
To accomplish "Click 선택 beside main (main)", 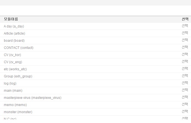I will tap(185, 90).
